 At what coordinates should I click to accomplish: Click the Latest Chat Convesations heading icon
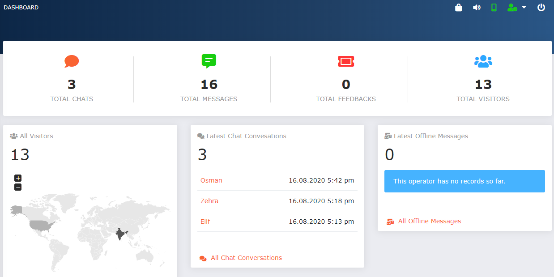point(201,136)
